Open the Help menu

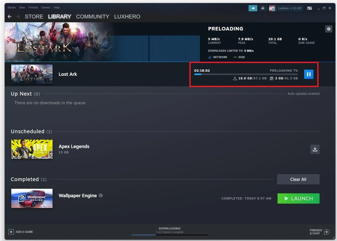coord(57,7)
